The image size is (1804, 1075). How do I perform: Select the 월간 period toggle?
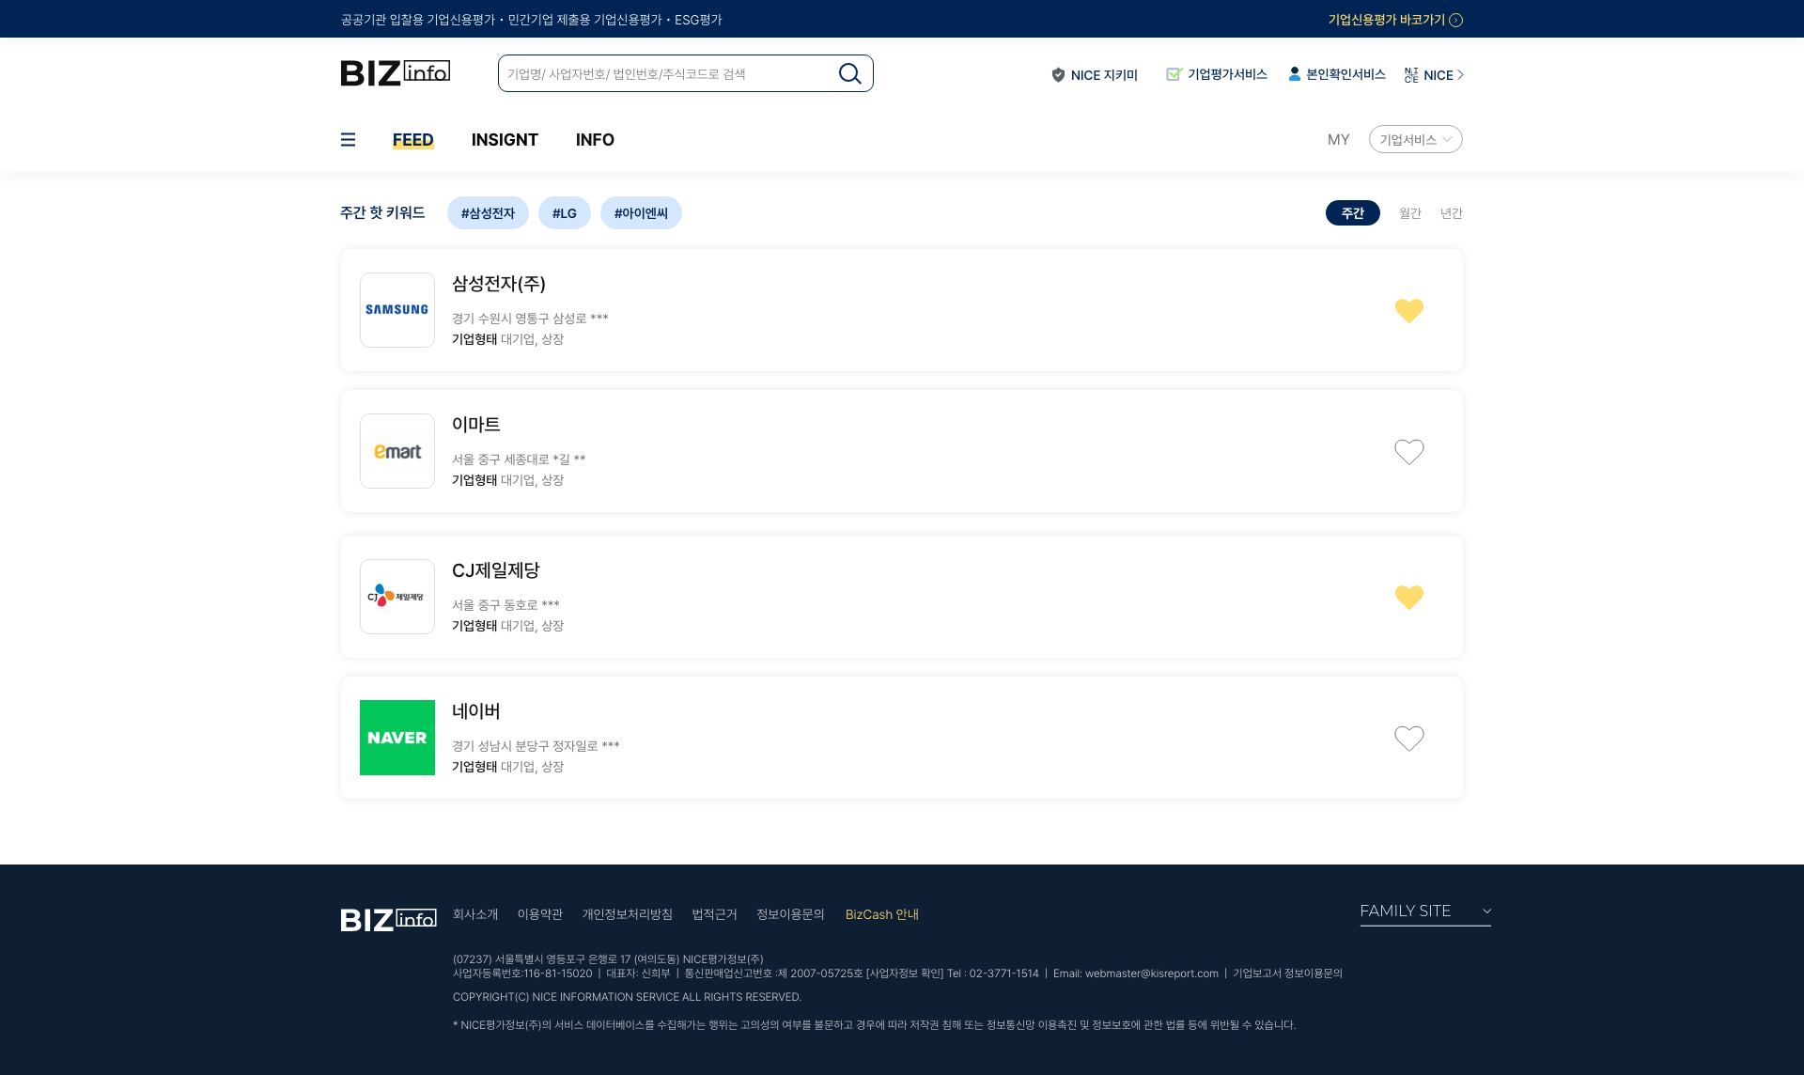click(1410, 213)
